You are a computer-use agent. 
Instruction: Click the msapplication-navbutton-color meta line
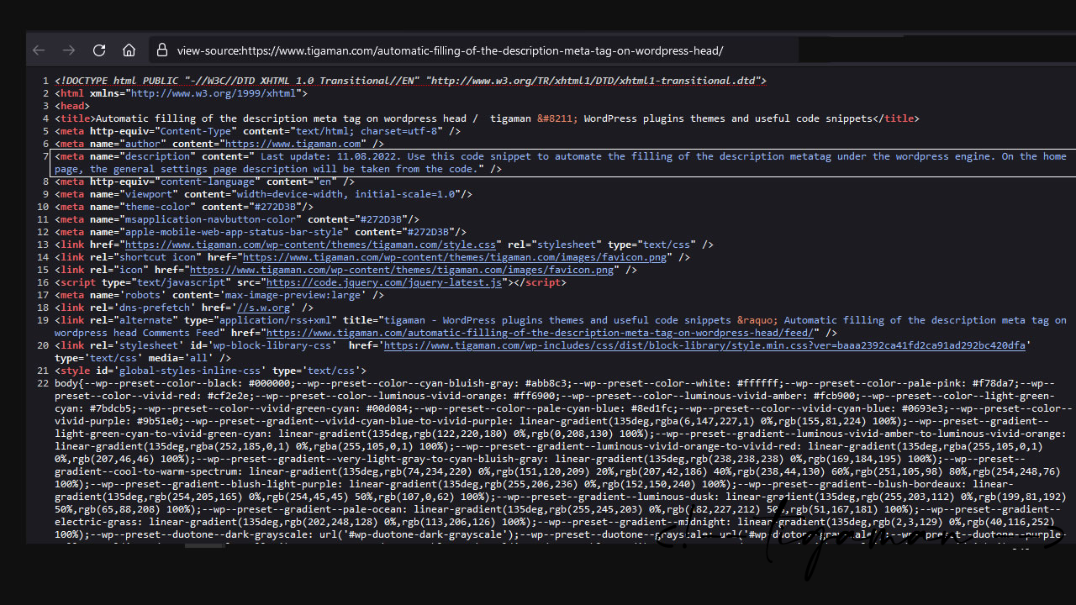click(x=237, y=219)
